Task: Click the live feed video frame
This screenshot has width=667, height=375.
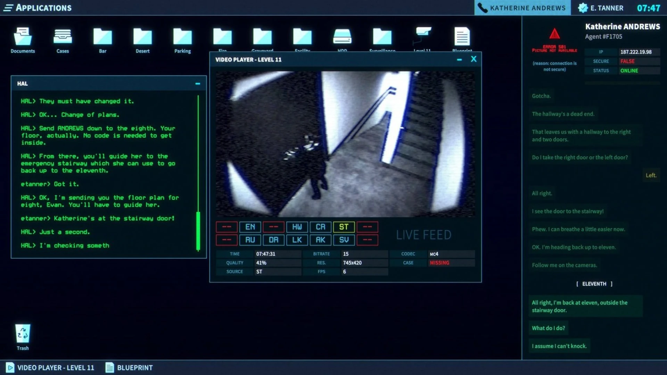Action: 345,144
